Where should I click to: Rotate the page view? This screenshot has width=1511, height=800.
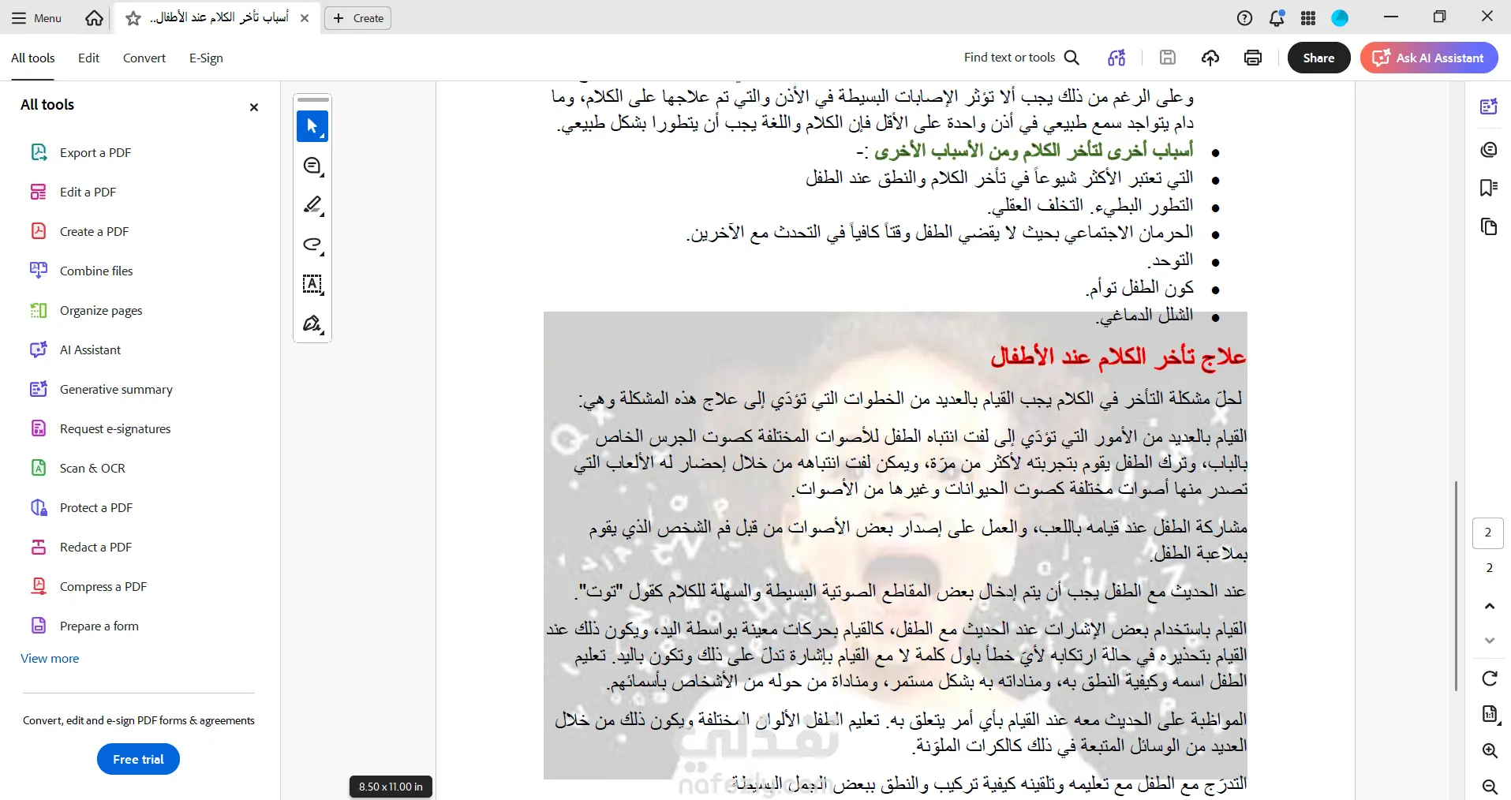click(x=1490, y=679)
